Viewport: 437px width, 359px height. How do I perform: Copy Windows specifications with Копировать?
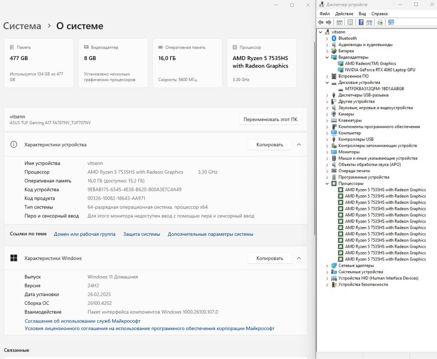(x=270, y=258)
